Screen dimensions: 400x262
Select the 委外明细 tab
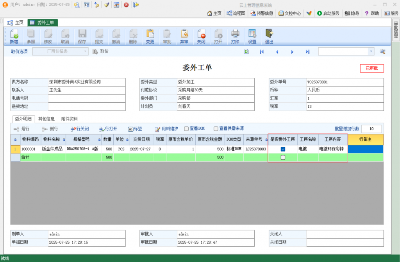click(23, 119)
